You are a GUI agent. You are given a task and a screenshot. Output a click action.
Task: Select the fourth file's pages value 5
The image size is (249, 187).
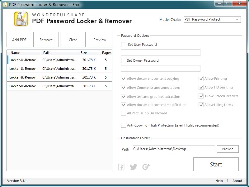106,86
